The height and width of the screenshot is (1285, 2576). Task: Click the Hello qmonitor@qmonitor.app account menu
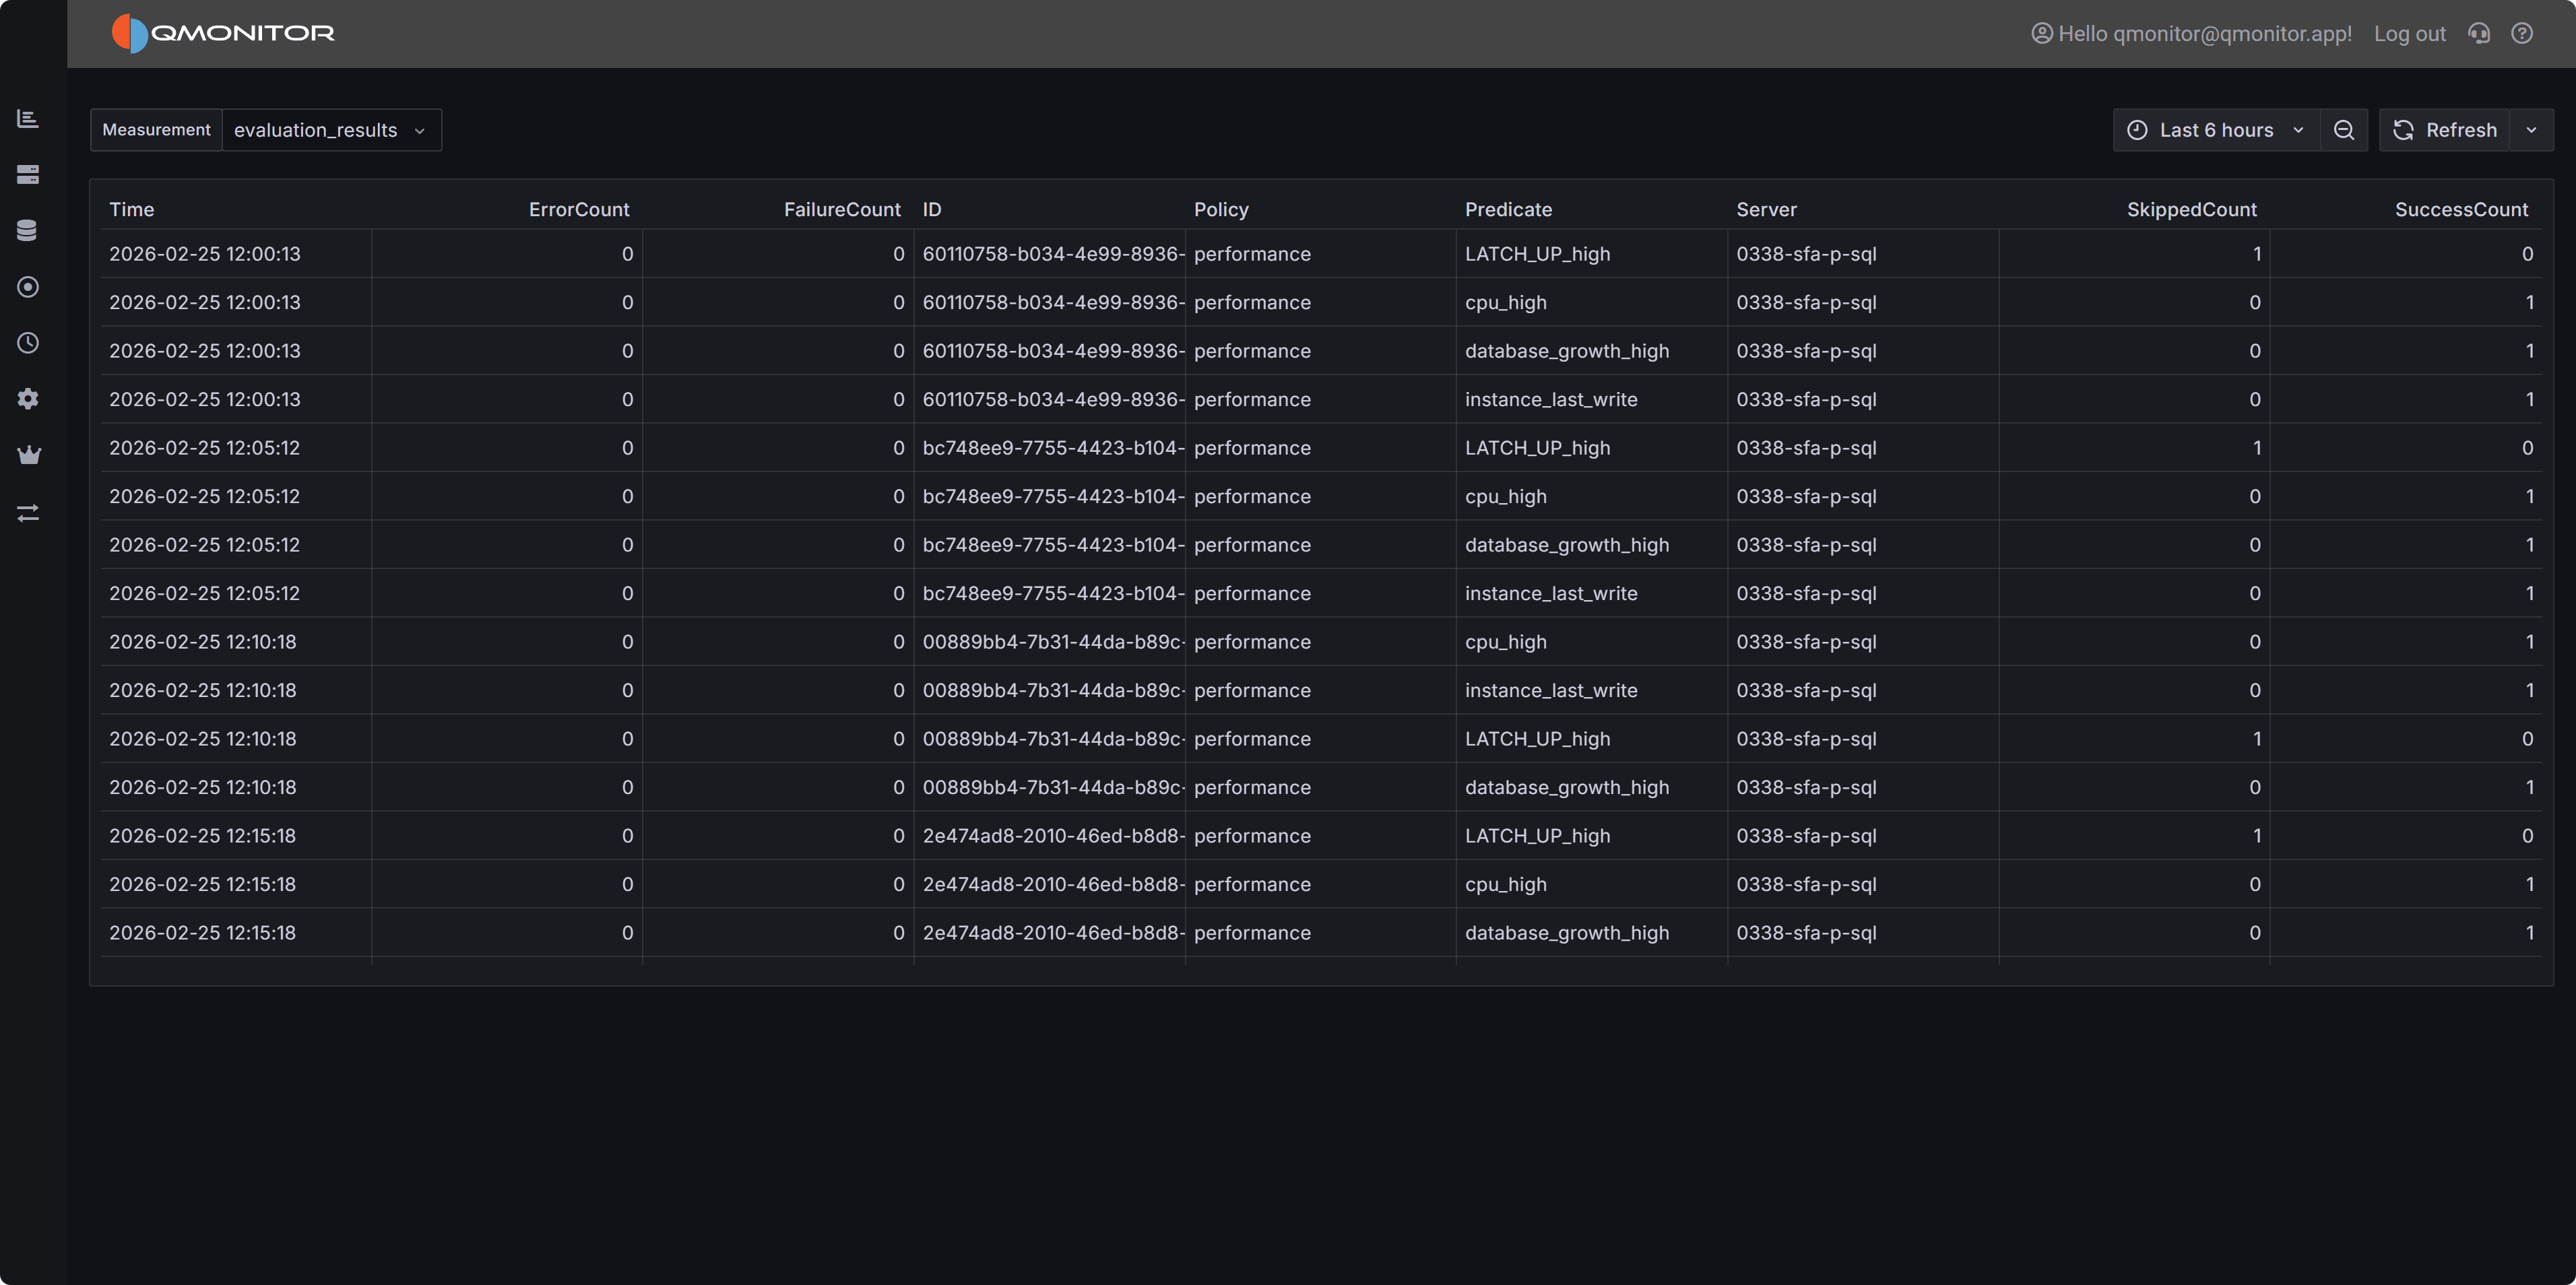click(2190, 33)
